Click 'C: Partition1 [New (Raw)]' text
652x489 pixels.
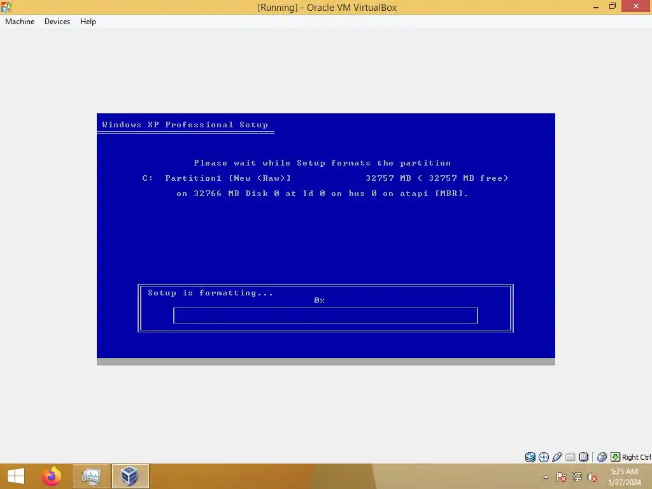[x=216, y=178]
